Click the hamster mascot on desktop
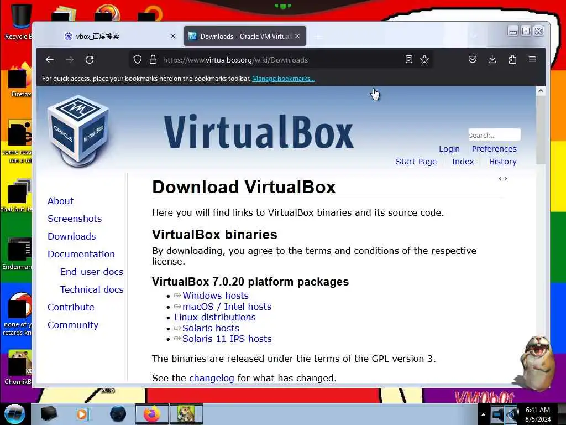Viewport: 566px width, 425px height. (537, 363)
